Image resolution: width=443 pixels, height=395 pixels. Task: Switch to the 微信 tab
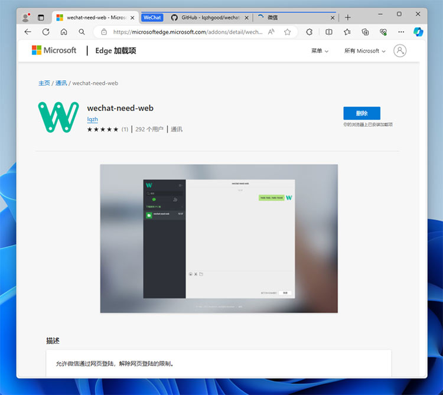click(x=296, y=18)
